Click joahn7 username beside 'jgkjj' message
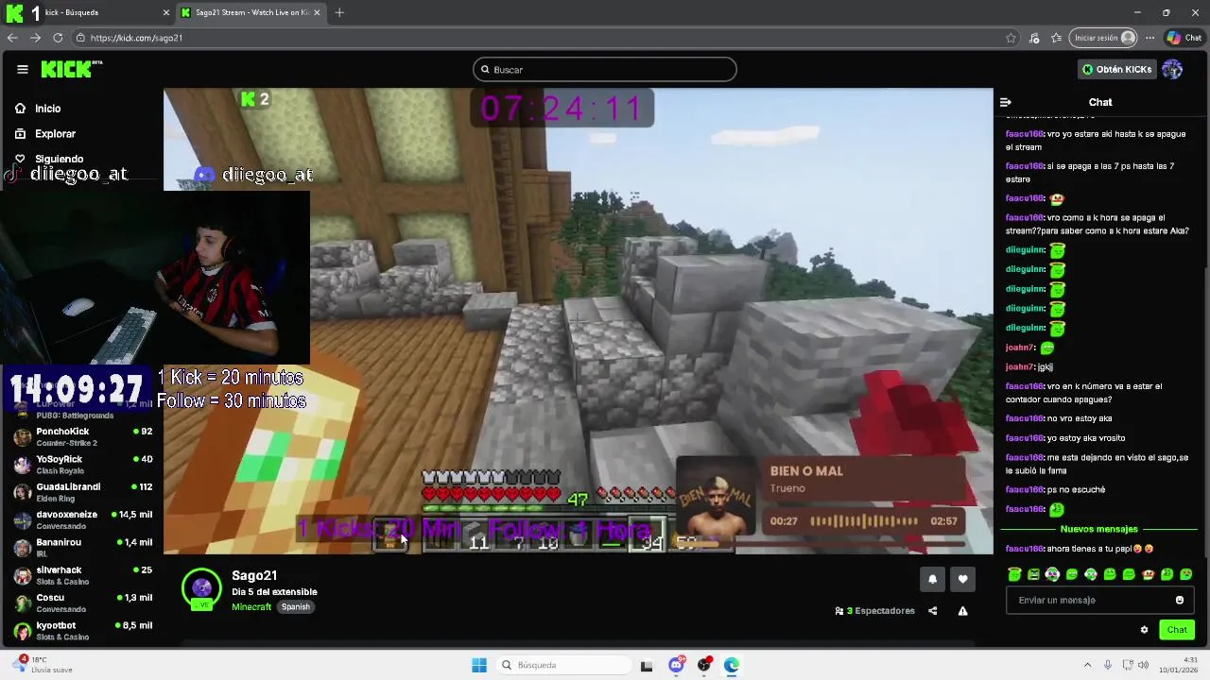This screenshot has width=1210, height=680. click(1019, 366)
